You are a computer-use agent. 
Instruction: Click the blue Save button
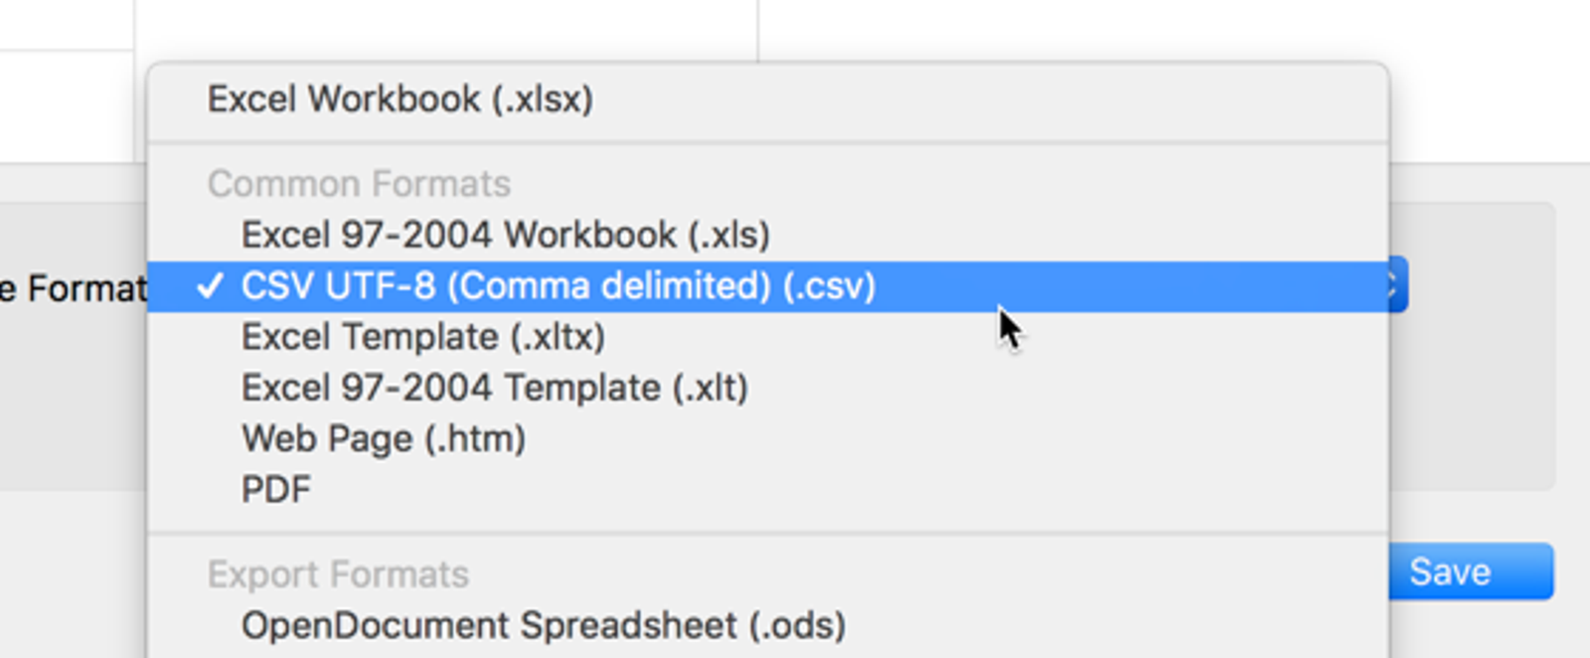[1471, 572]
